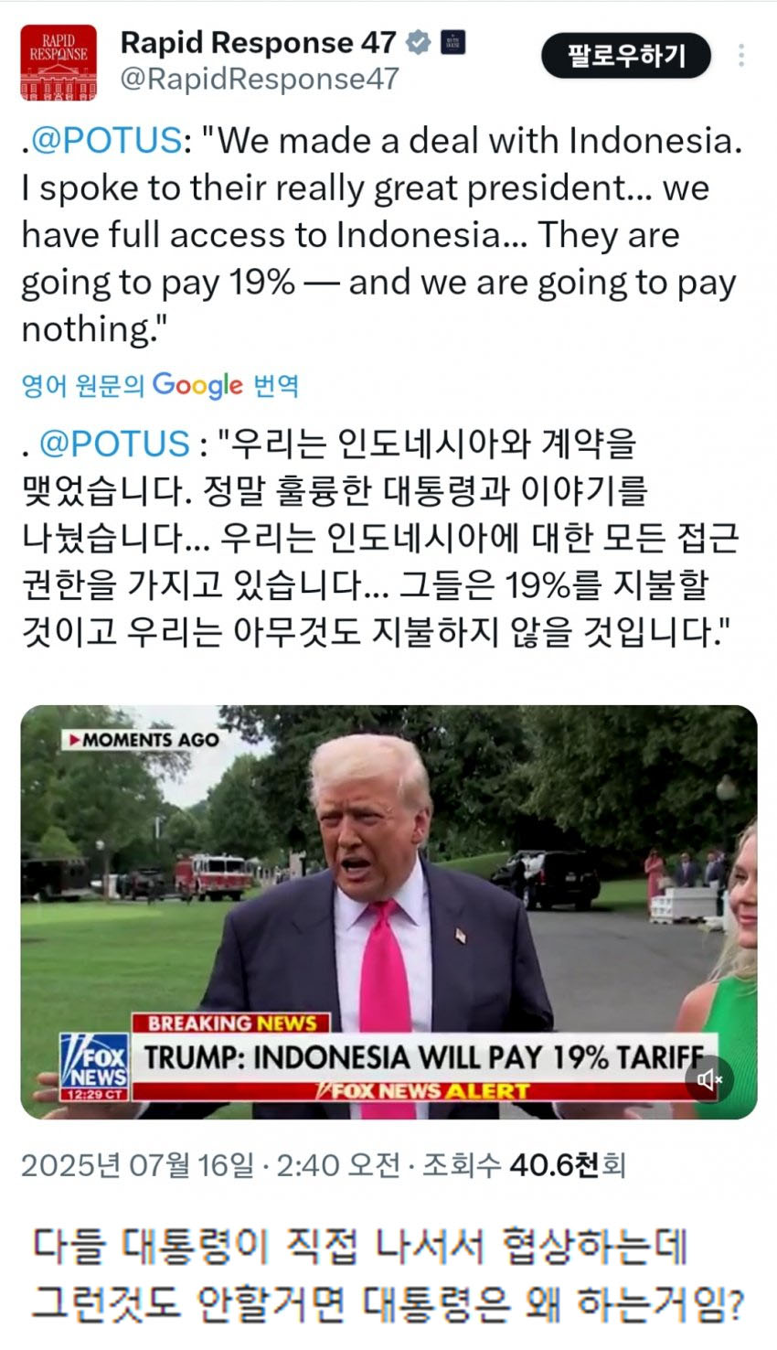The height and width of the screenshot is (1350, 777).
Task: Tap the 팔로우하기 follow button
Action: pos(626,56)
